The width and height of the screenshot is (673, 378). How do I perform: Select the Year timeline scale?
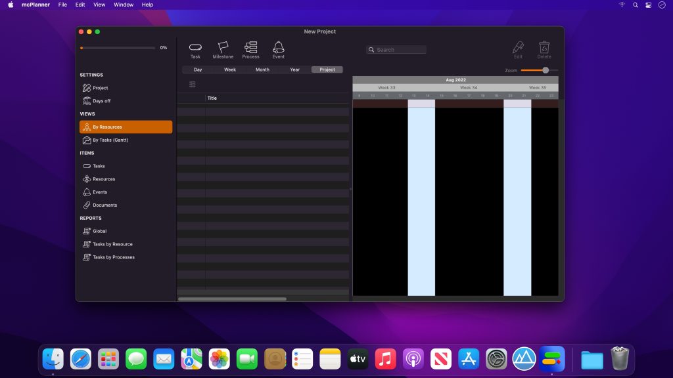[x=295, y=70]
